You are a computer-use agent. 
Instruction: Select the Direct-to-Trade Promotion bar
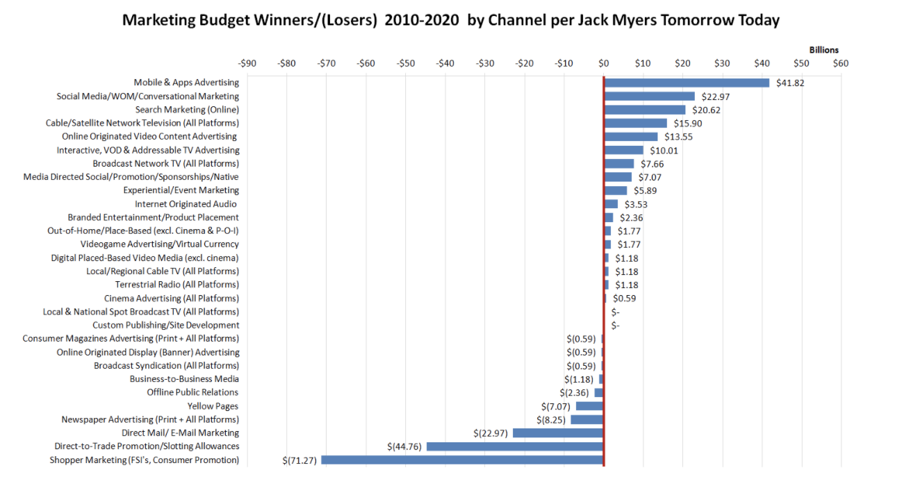(515, 446)
